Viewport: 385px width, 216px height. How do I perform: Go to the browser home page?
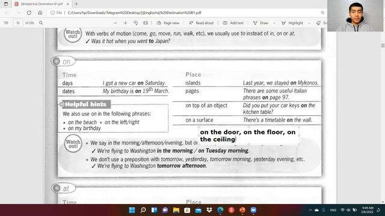40,13
